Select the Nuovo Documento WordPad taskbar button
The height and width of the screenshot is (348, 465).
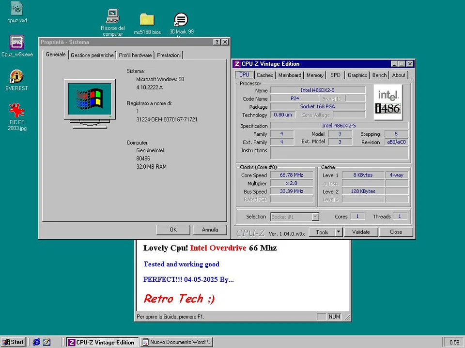tap(177, 342)
